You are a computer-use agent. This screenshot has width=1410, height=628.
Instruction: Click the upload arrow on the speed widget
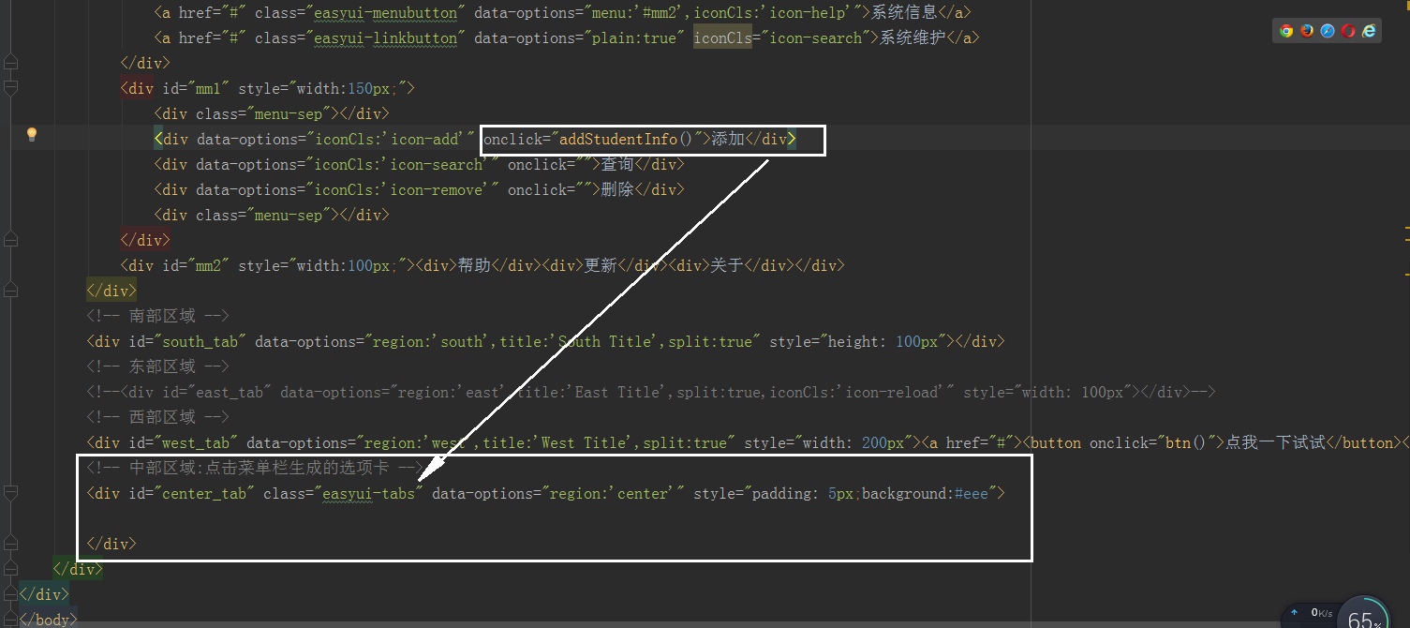(1294, 612)
